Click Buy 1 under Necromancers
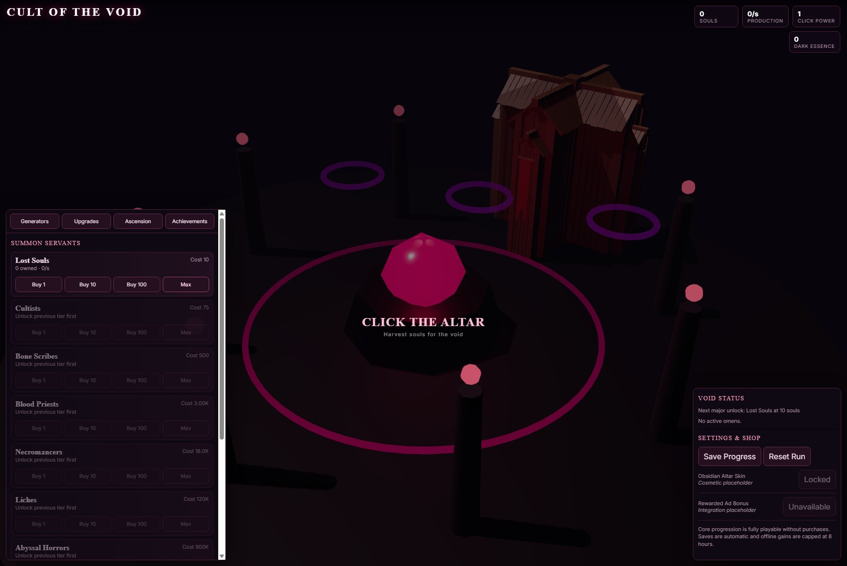 click(x=39, y=476)
